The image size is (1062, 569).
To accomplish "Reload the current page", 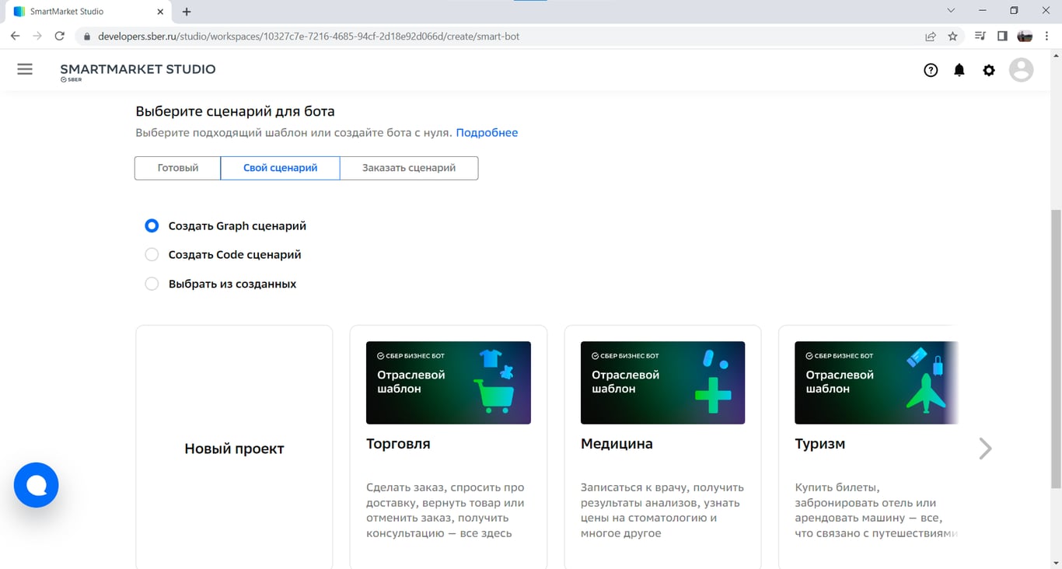I will coord(59,36).
